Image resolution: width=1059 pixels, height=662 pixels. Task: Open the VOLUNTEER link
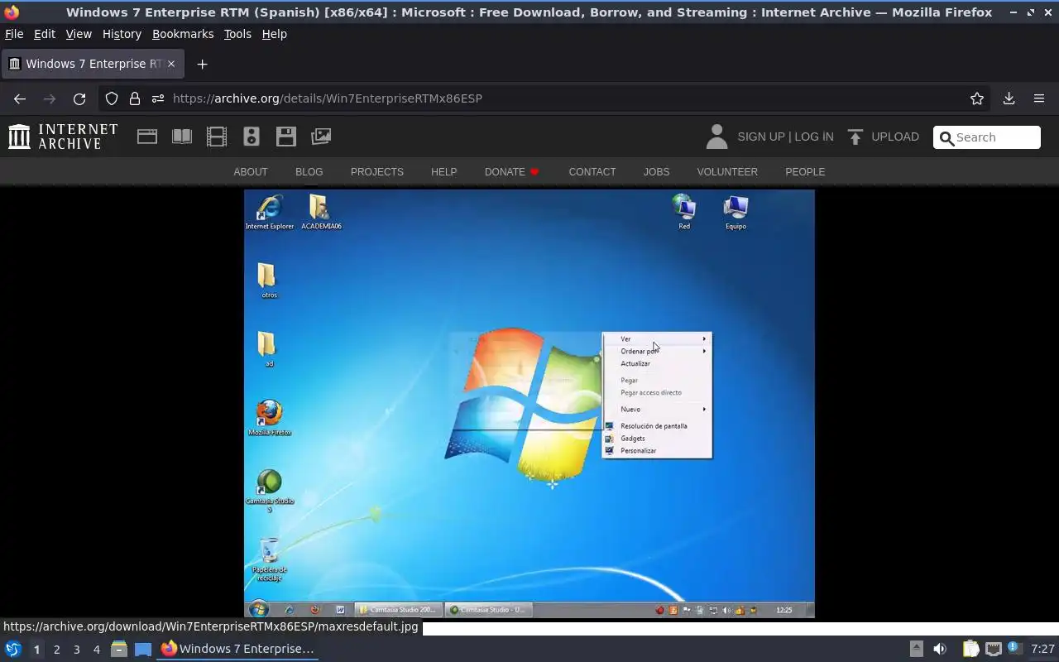click(727, 172)
